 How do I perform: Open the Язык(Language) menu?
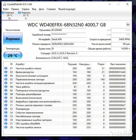(67, 9)
